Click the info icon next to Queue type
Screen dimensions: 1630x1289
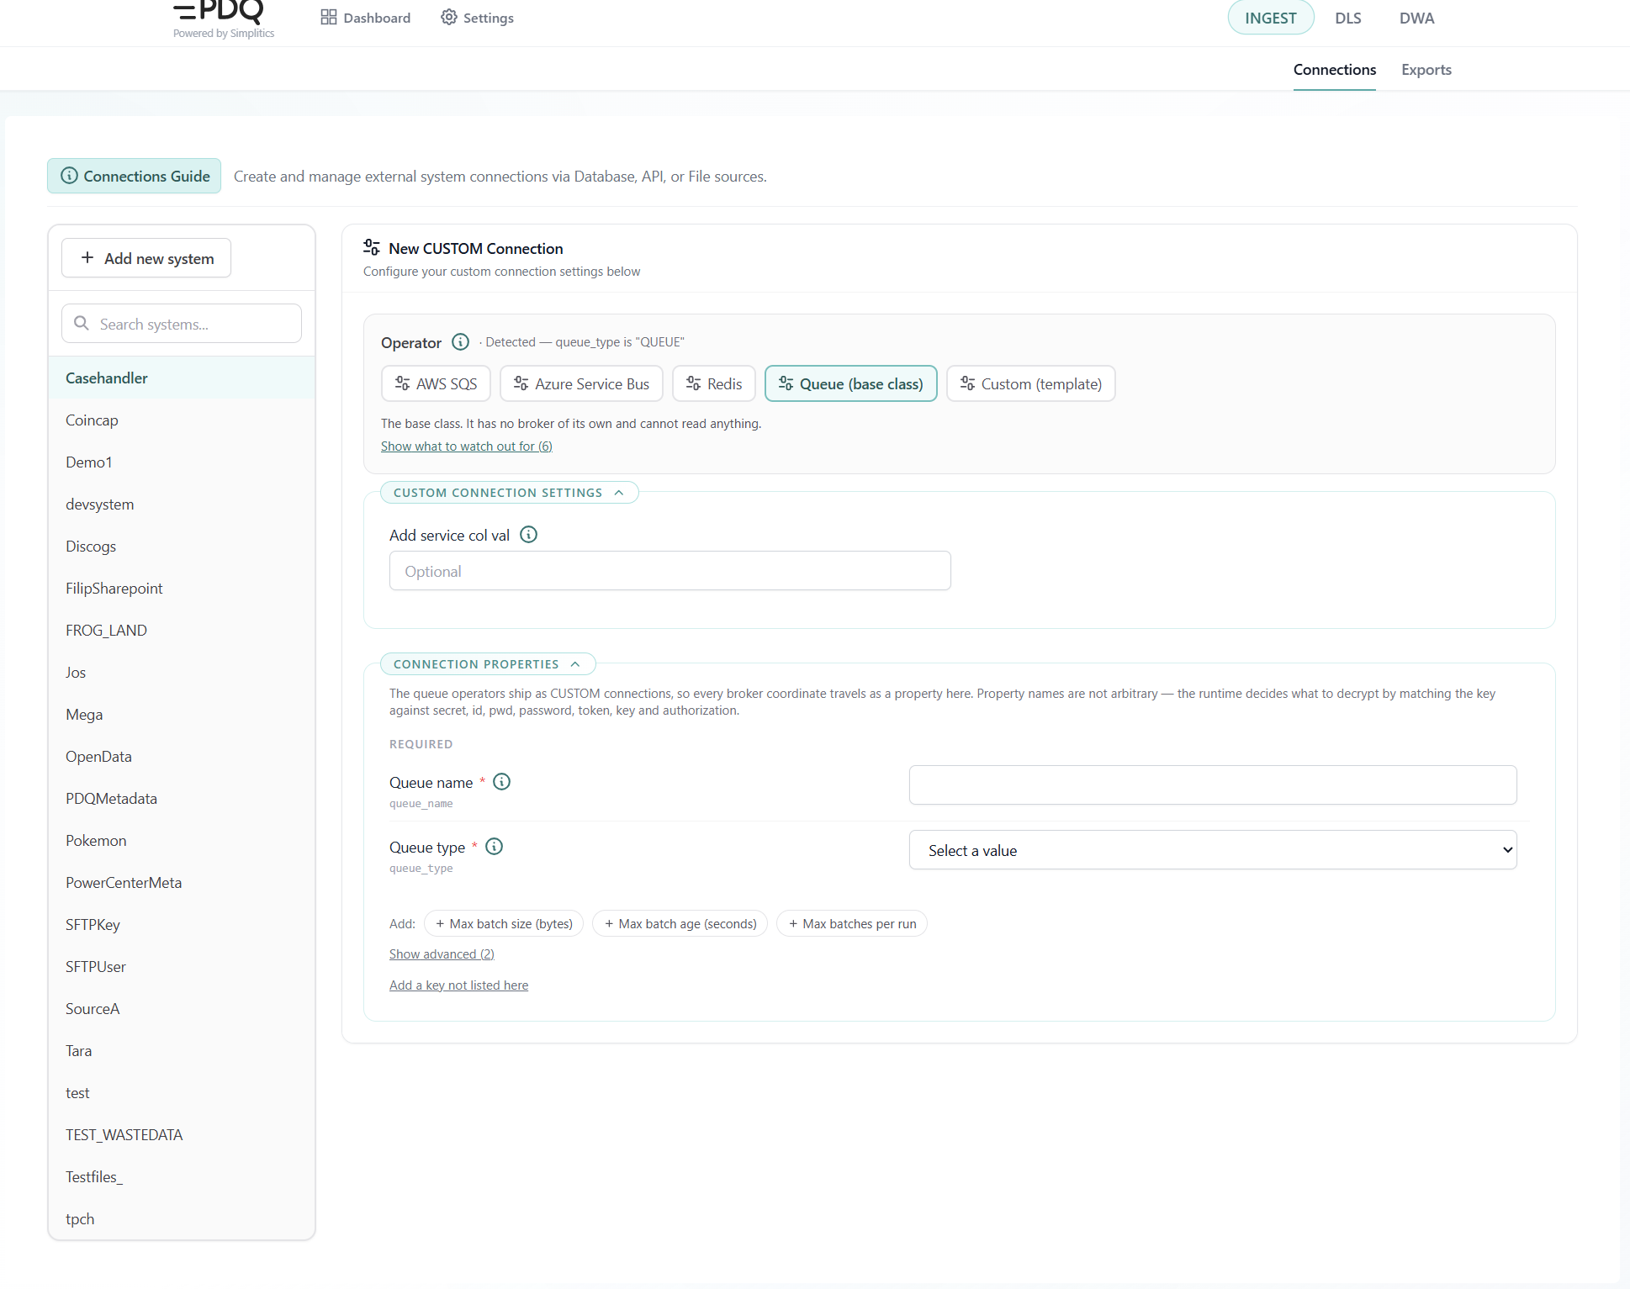[495, 847]
